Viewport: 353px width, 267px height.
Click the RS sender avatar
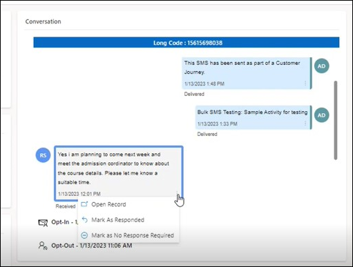43,155
